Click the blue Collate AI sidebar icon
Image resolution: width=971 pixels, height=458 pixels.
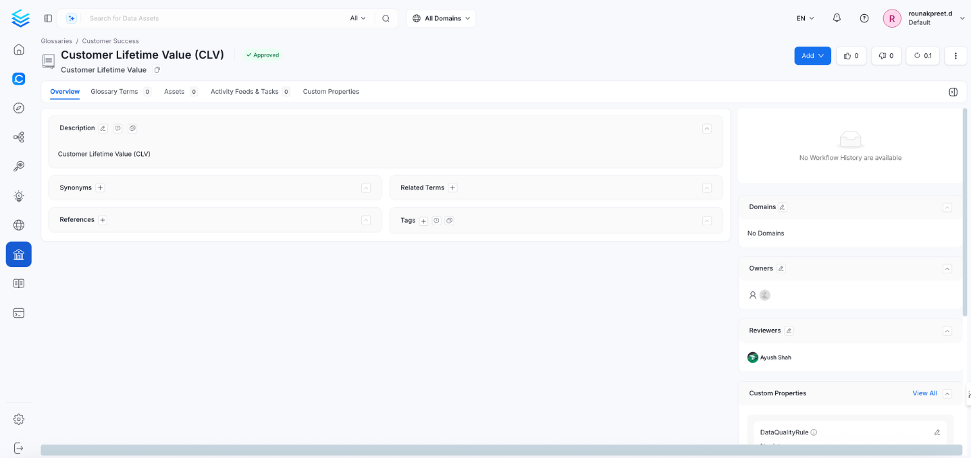[19, 79]
